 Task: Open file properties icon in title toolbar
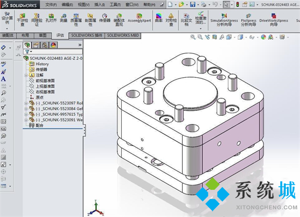pyautogui.click(x=245, y=4)
